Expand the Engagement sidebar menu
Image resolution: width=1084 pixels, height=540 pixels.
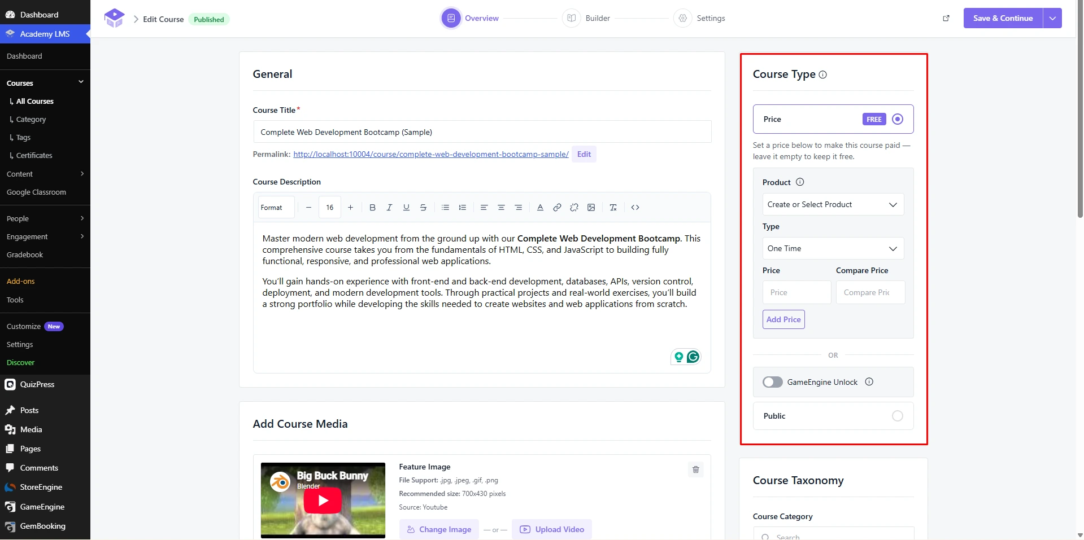(x=45, y=236)
